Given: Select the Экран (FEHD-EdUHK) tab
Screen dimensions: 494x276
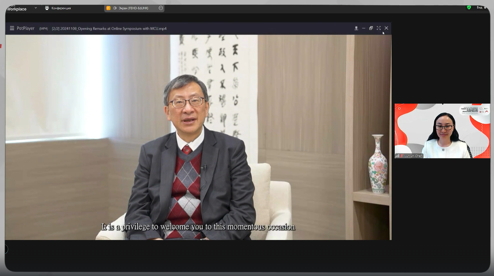Looking at the screenshot, I should point(133,8).
